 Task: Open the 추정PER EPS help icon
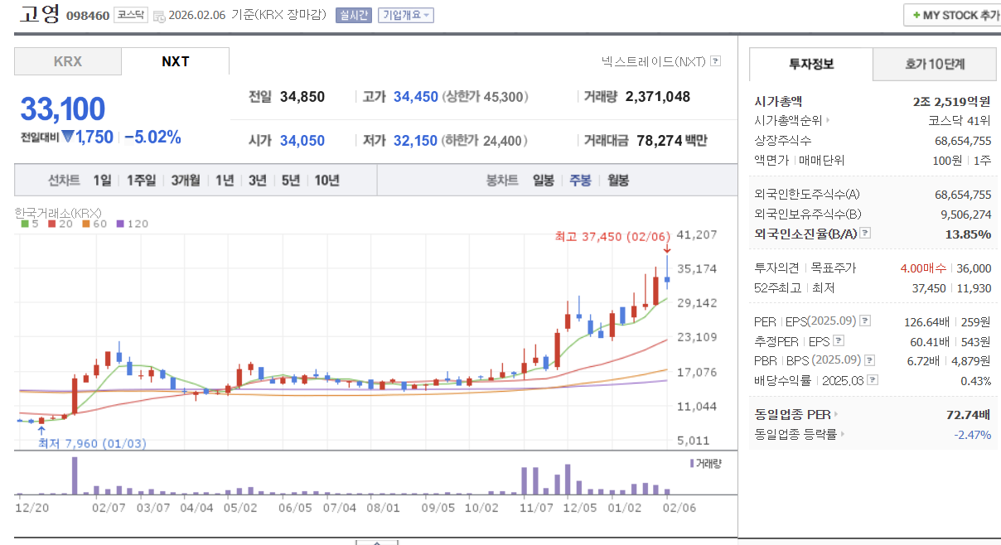(x=837, y=340)
